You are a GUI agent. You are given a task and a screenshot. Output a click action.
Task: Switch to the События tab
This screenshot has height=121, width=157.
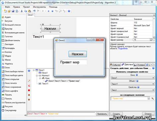pos(115,65)
